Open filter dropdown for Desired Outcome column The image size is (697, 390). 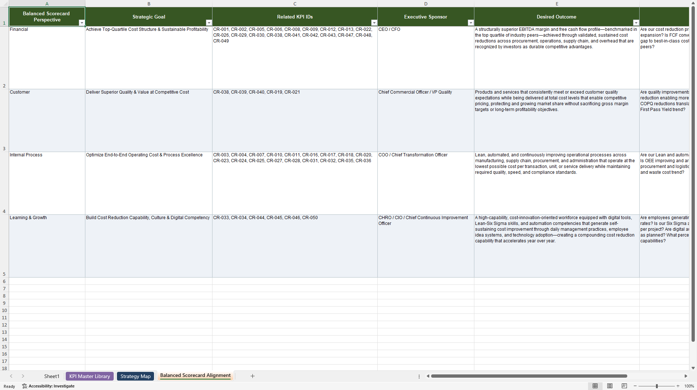(x=636, y=23)
